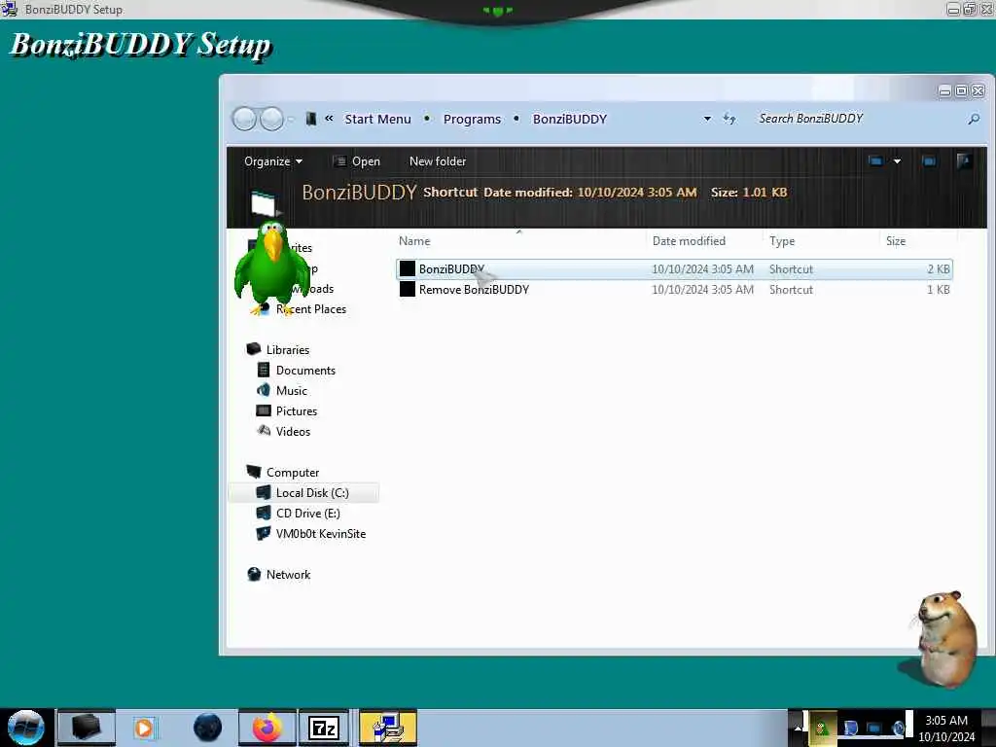Open the Windows Start orb
Screen dimensions: 996x747
point(26,728)
